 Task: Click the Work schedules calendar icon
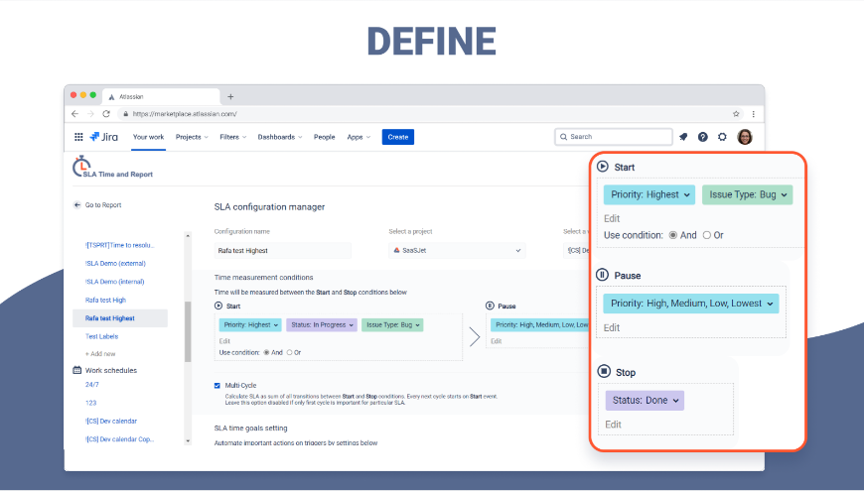pos(77,370)
